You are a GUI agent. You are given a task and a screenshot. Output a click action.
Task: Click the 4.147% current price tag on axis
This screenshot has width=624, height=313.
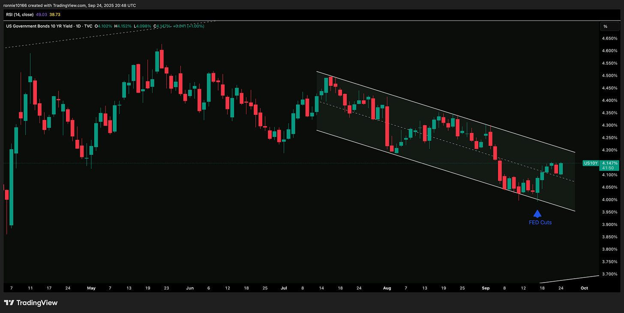point(610,163)
